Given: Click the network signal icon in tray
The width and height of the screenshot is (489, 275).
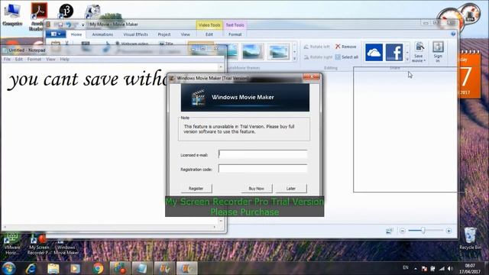Looking at the screenshot, I should point(442,268).
